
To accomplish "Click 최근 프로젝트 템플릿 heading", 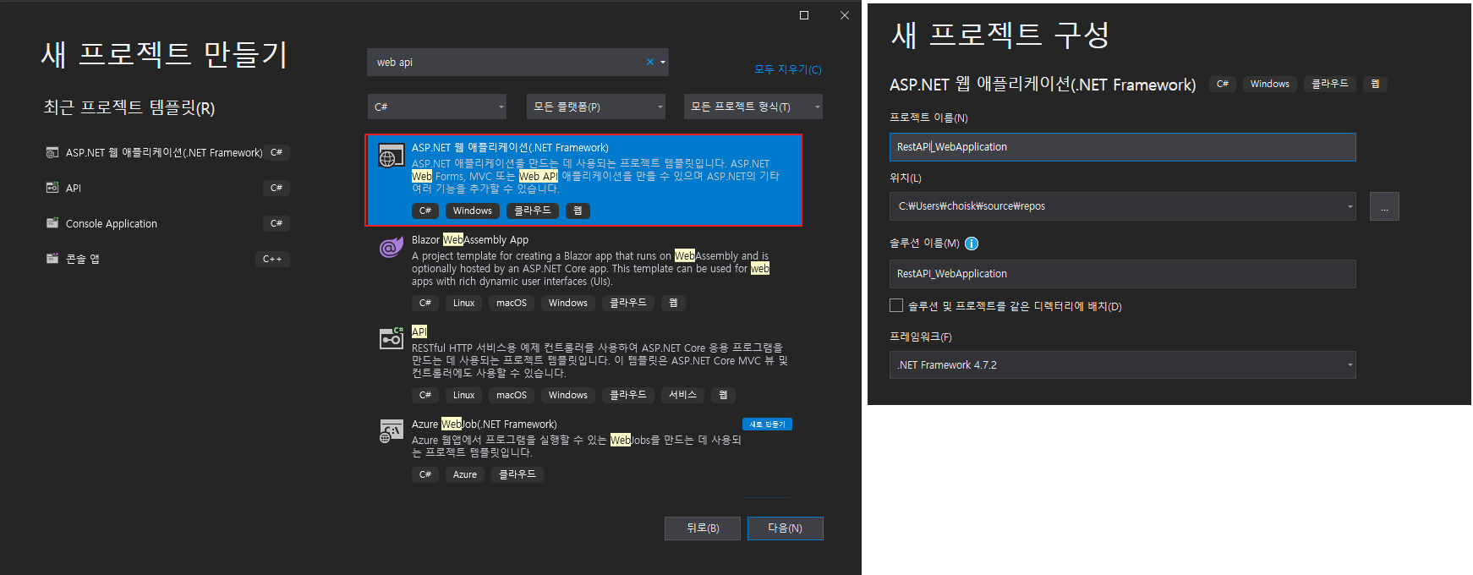I will (129, 107).
